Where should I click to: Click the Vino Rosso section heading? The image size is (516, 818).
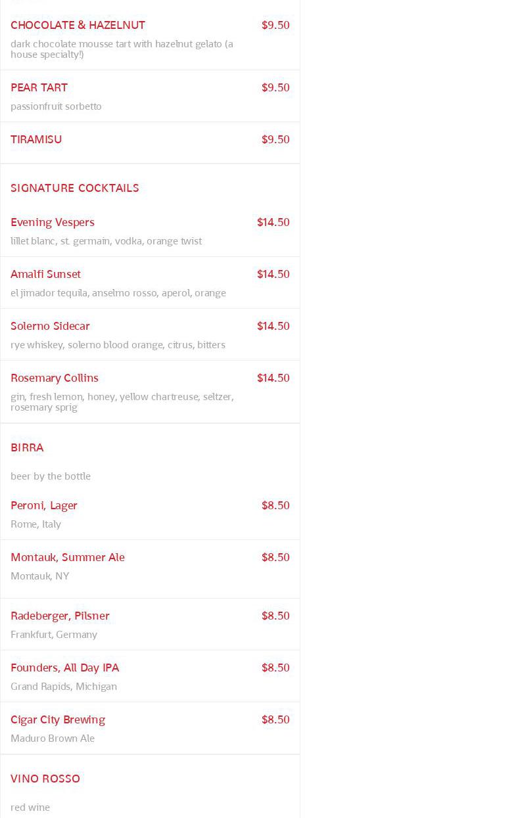pyautogui.click(x=45, y=779)
